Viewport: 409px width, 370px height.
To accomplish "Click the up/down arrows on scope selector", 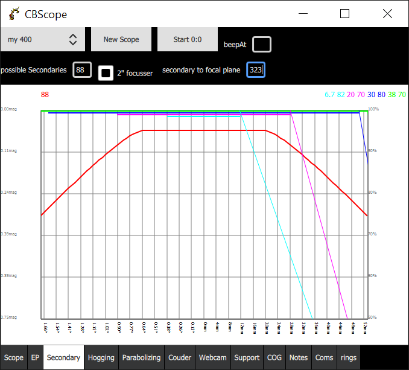I will [73, 40].
